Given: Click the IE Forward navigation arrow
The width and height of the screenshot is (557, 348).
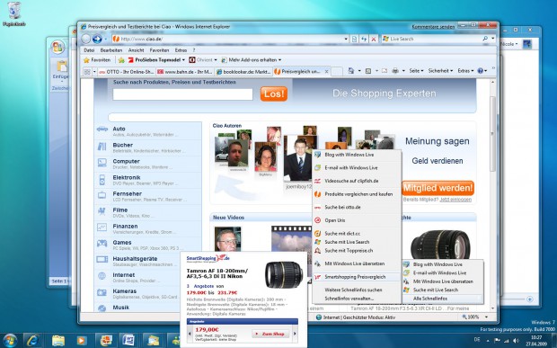Looking at the screenshot, I should pos(97,39).
